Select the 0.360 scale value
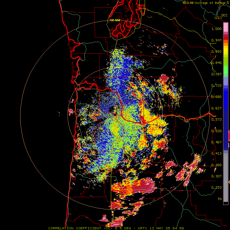230x230 pixels. [x=216, y=165]
